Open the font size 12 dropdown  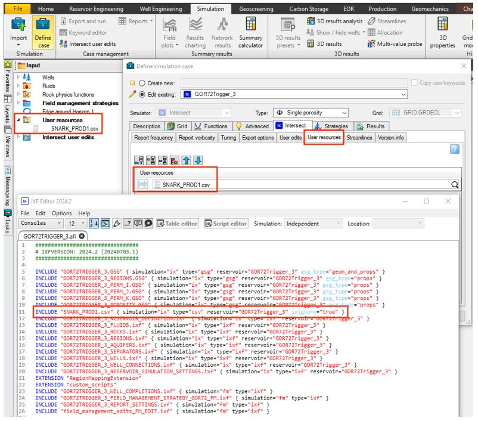[x=76, y=224]
